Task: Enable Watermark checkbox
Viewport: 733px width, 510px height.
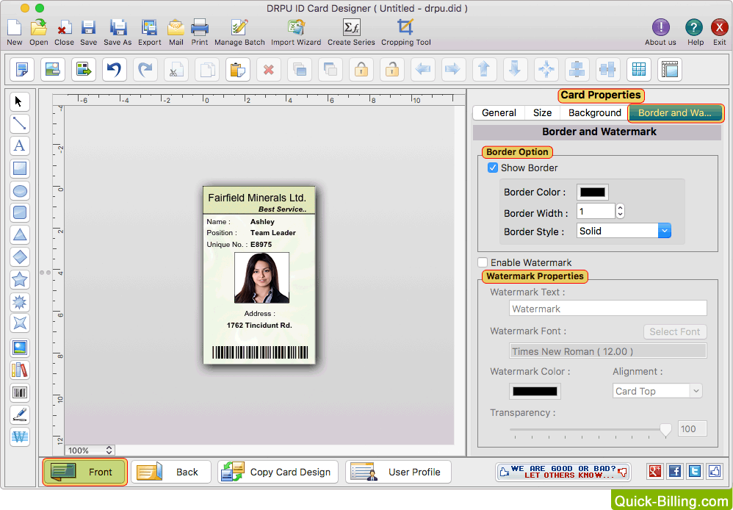Action: coord(483,262)
